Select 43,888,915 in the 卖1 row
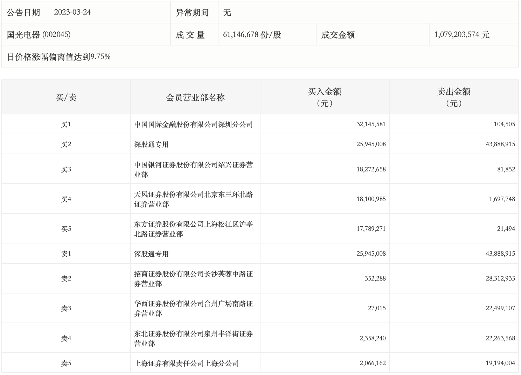This screenshot has width=521, height=375. tap(500, 254)
